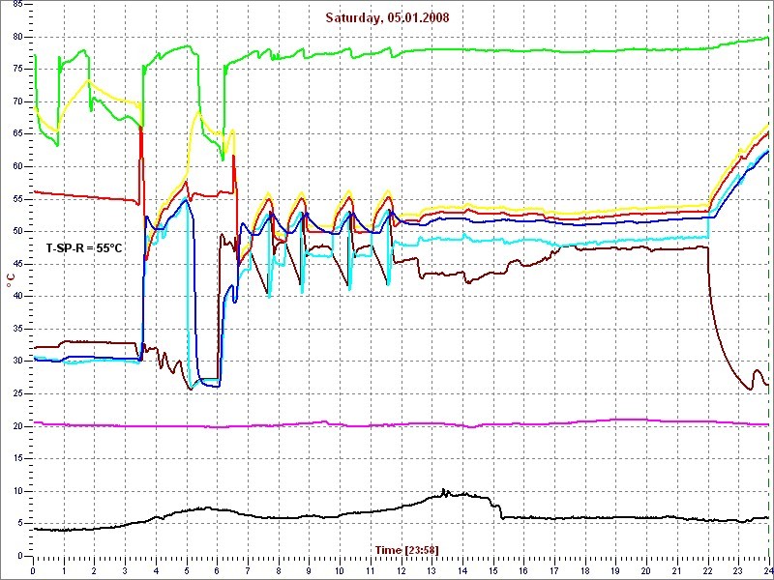The height and width of the screenshot is (580, 774).
Task: Click hour 24 at the time axis end
Action: [766, 569]
